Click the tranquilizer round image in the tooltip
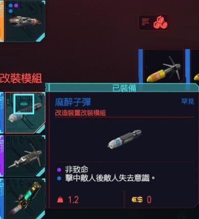 click(x=125, y=139)
